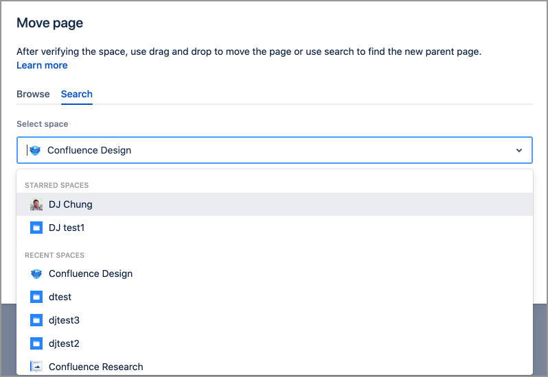548x377 pixels.
Task: Select DJ test1 starred space option
Action: point(67,228)
